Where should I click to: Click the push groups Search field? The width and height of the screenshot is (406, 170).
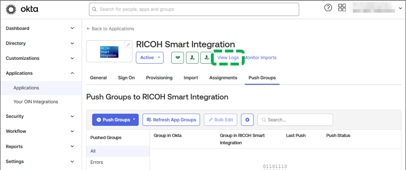click(x=295, y=120)
